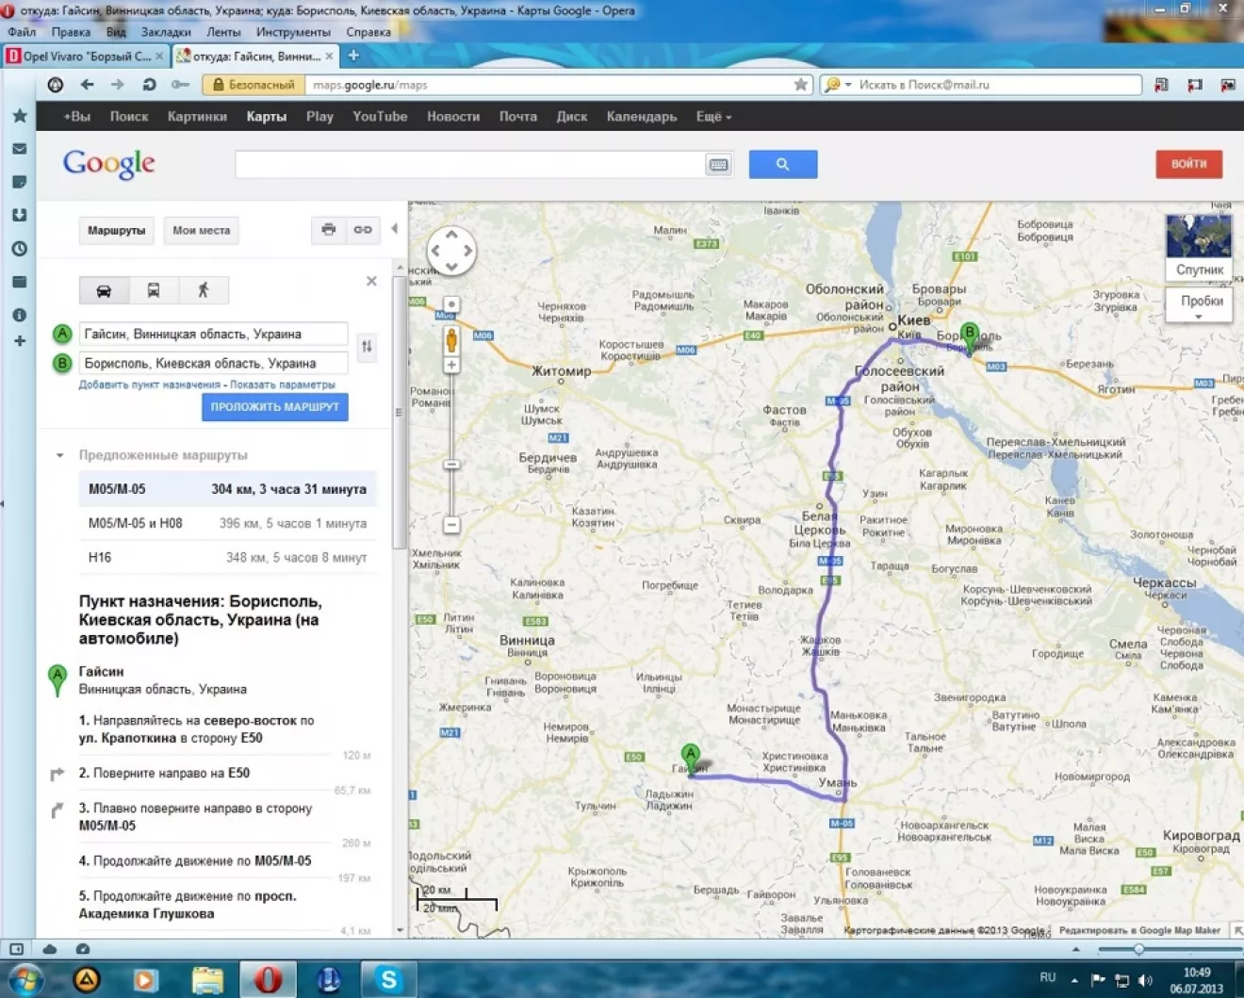
Task: Click Показать параметры link
Action: tap(283, 384)
